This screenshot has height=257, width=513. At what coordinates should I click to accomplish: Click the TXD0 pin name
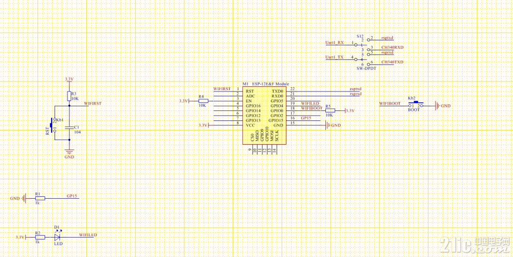pos(277,92)
